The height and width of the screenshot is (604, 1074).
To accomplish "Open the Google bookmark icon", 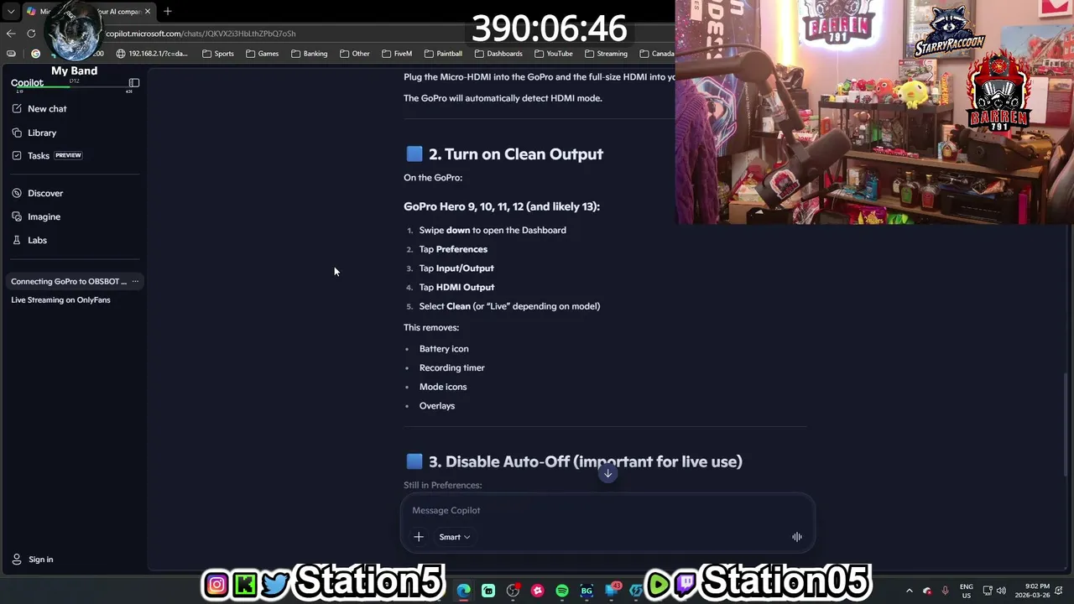I will (x=35, y=54).
